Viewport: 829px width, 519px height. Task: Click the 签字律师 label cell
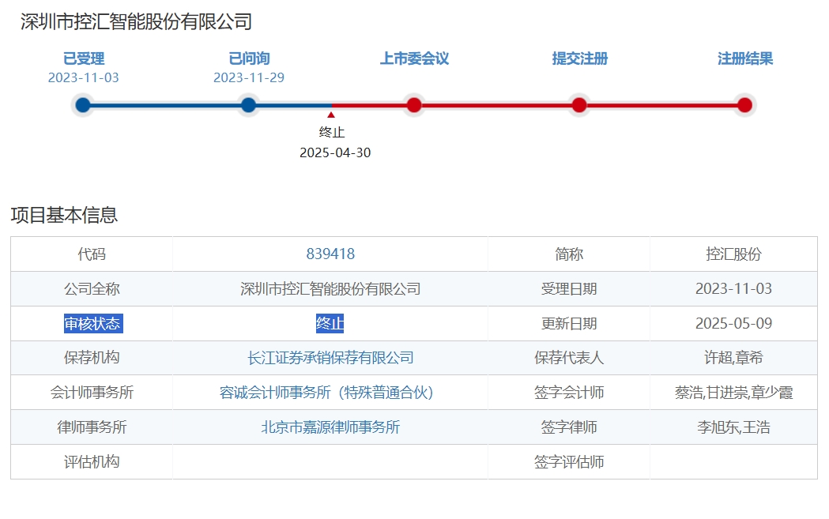point(569,427)
